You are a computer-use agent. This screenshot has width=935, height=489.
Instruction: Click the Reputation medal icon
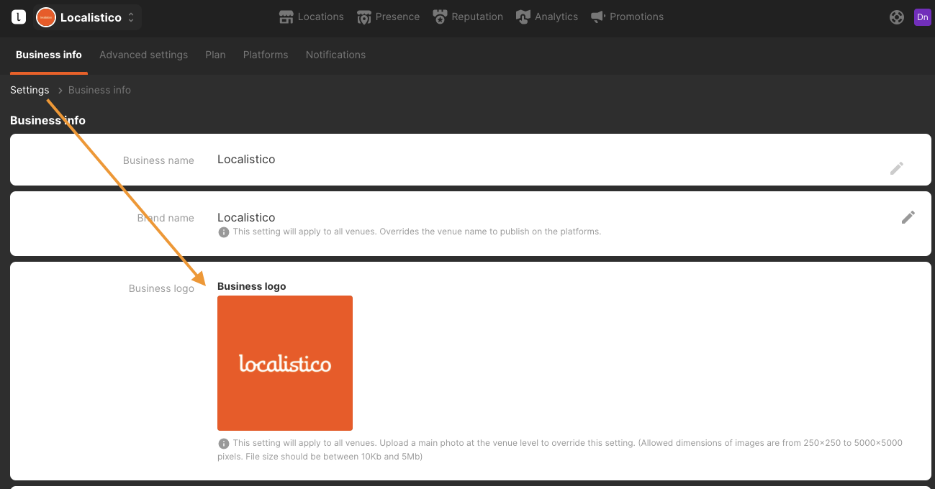point(440,17)
